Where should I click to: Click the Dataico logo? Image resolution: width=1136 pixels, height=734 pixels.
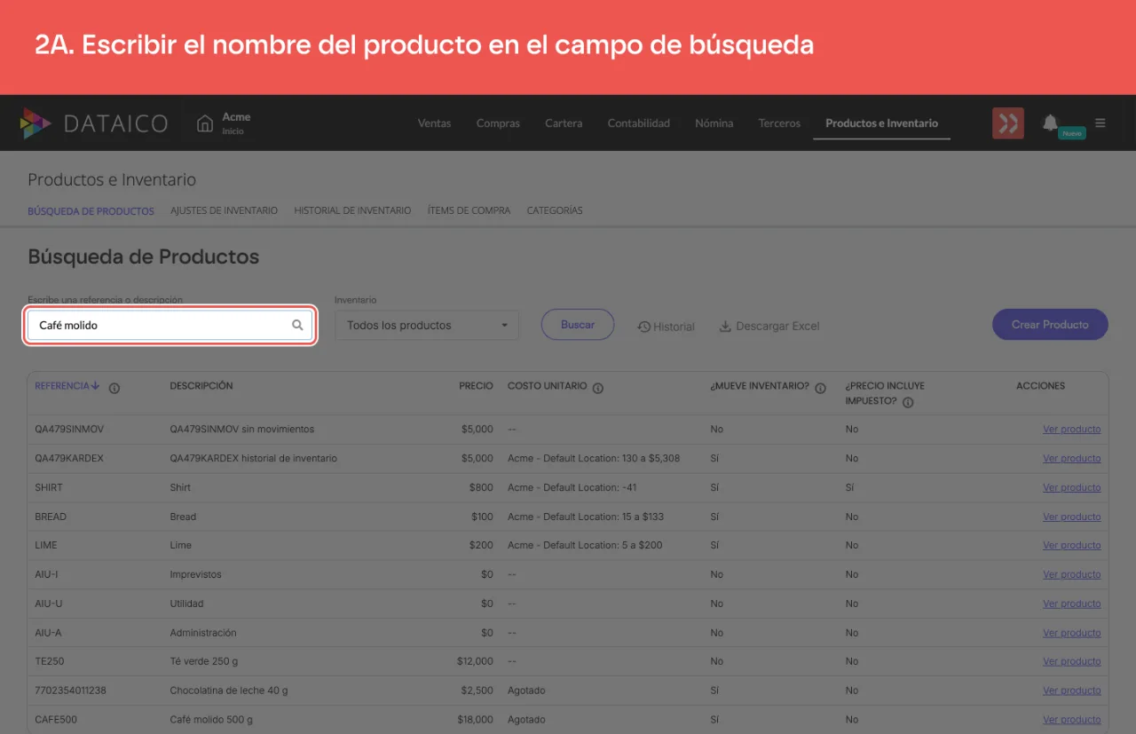93,123
